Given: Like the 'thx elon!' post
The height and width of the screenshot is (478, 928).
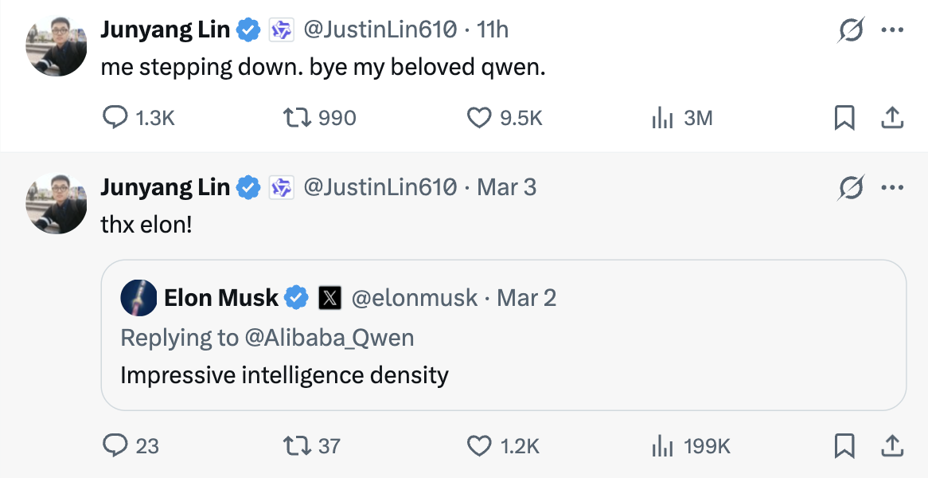Looking at the screenshot, I should [479, 445].
